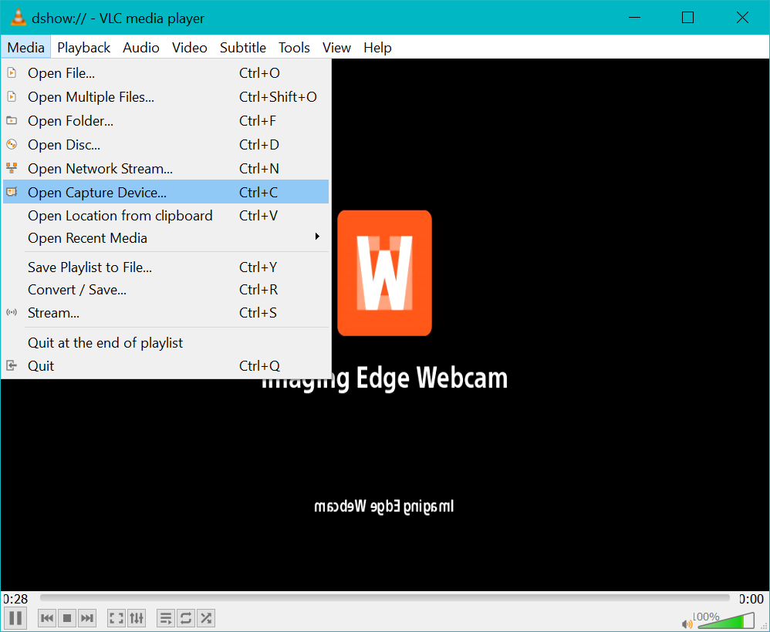770x632 pixels.
Task: Open the extended settings equalizer
Action: coord(137,617)
